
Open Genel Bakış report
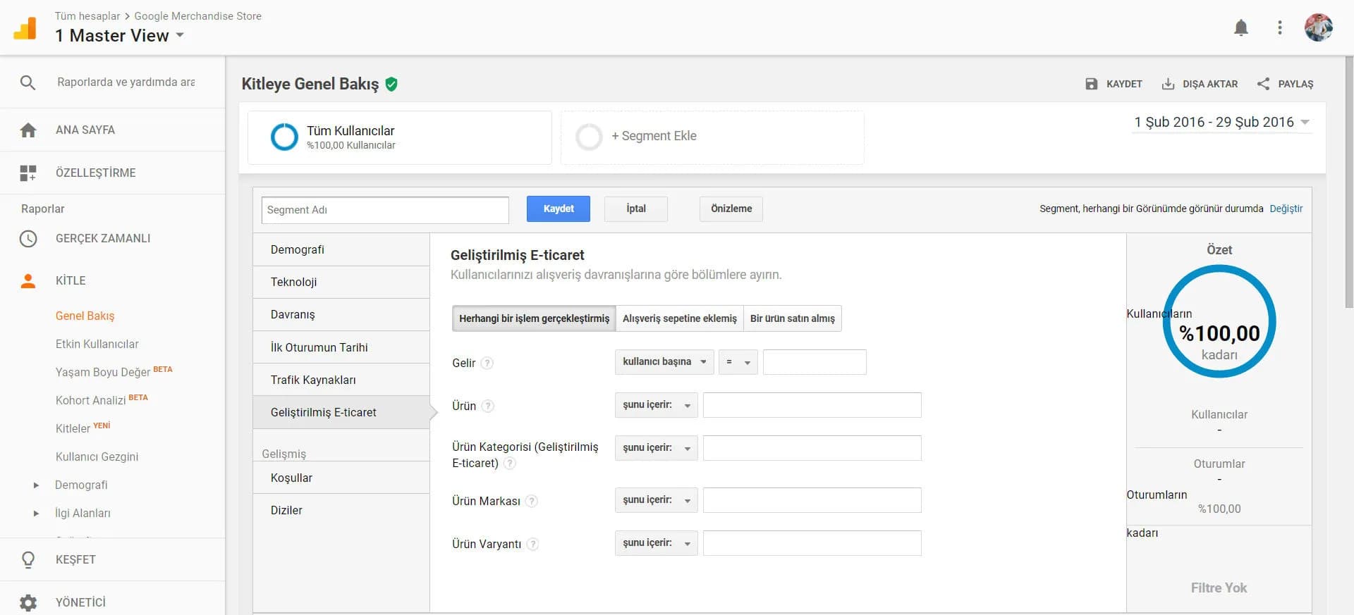pyautogui.click(x=85, y=316)
